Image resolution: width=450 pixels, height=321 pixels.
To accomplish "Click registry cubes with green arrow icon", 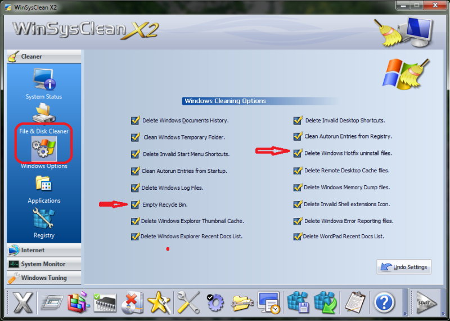I will click(x=325, y=302).
